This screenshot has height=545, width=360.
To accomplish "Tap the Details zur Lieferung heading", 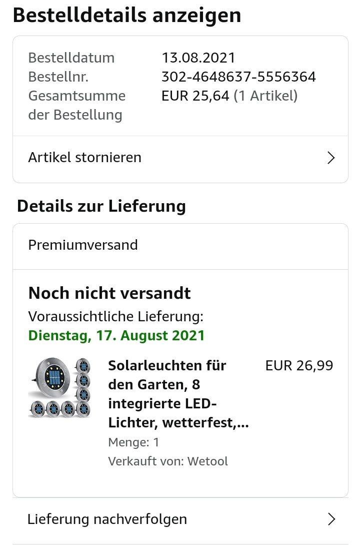I will pos(101,206).
